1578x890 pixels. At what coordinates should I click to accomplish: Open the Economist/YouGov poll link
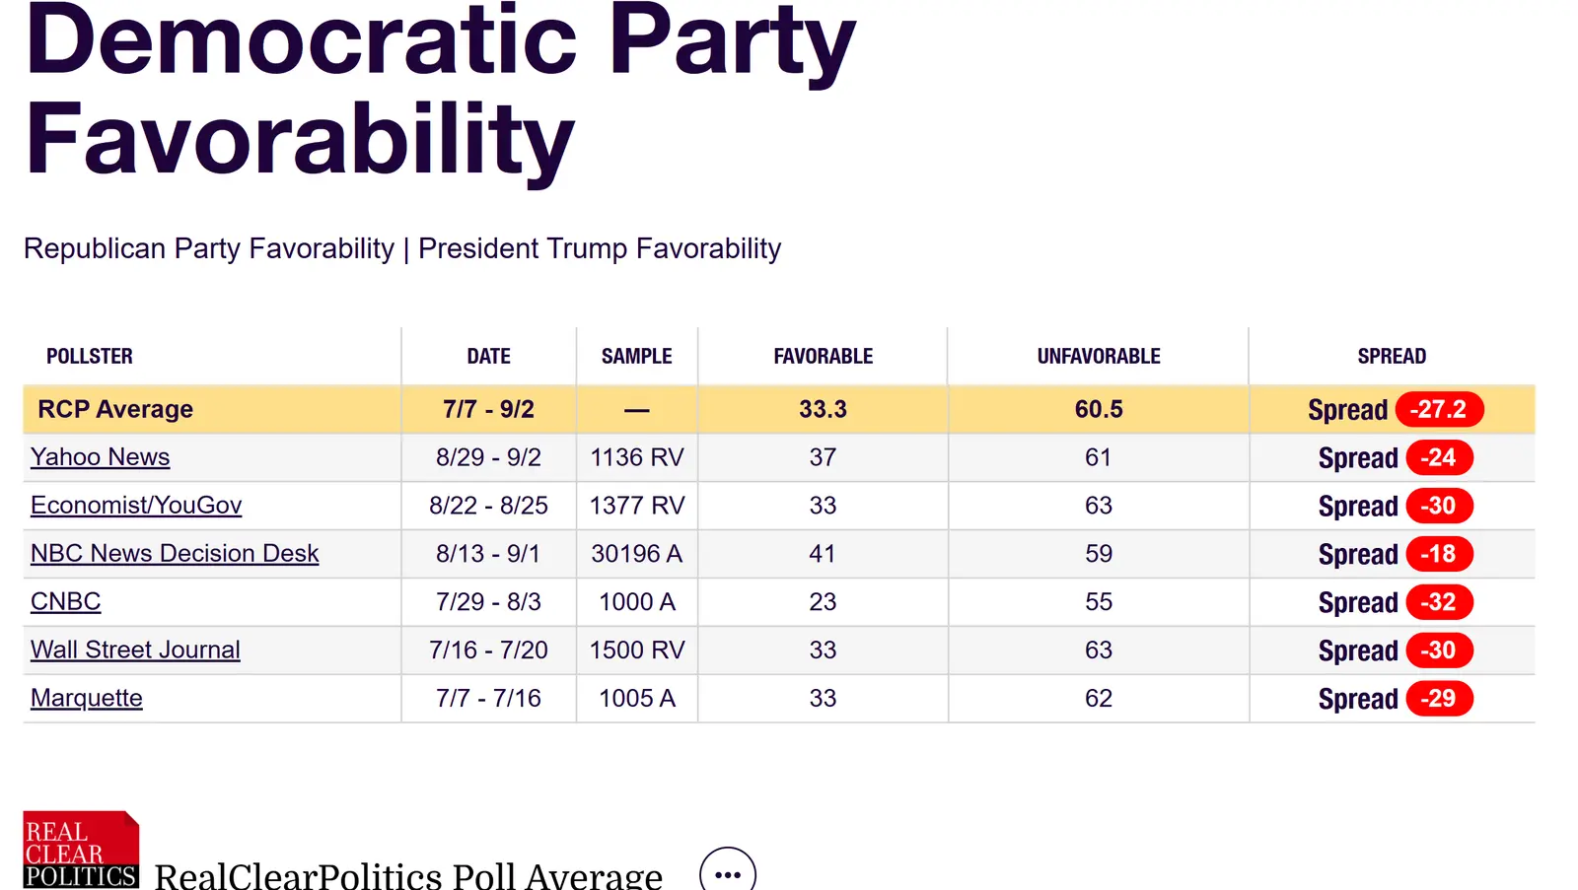pyautogui.click(x=136, y=506)
